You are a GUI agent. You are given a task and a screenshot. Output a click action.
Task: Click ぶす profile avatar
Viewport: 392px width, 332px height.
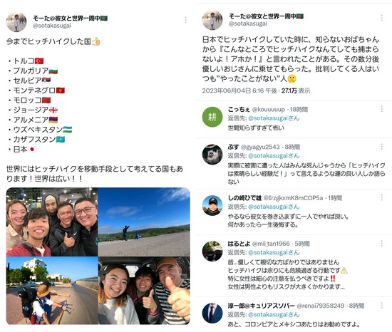point(212,155)
